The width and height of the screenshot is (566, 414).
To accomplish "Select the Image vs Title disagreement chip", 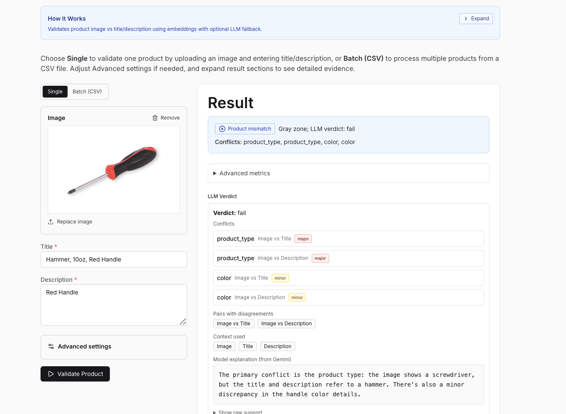I will (234, 324).
